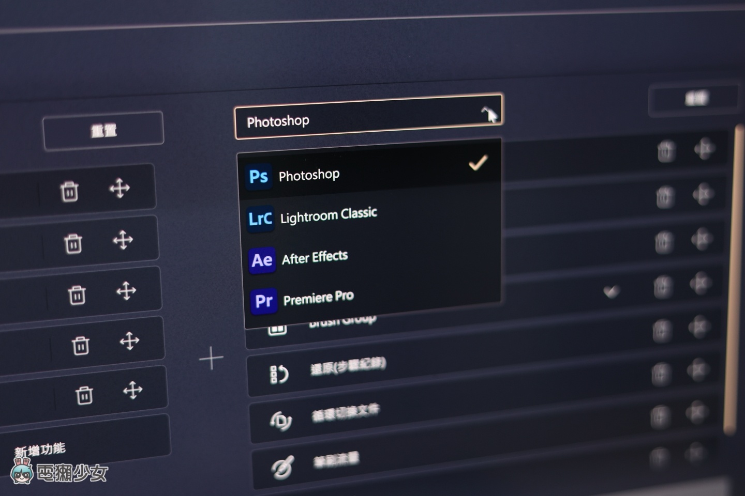
Task: Toggle selection on the second row move crosshair
Action: (124, 239)
